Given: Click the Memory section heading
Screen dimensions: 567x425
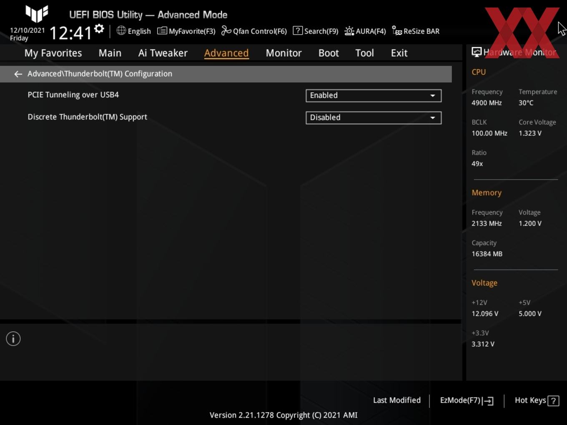Looking at the screenshot, I should [x=487, y=193].
